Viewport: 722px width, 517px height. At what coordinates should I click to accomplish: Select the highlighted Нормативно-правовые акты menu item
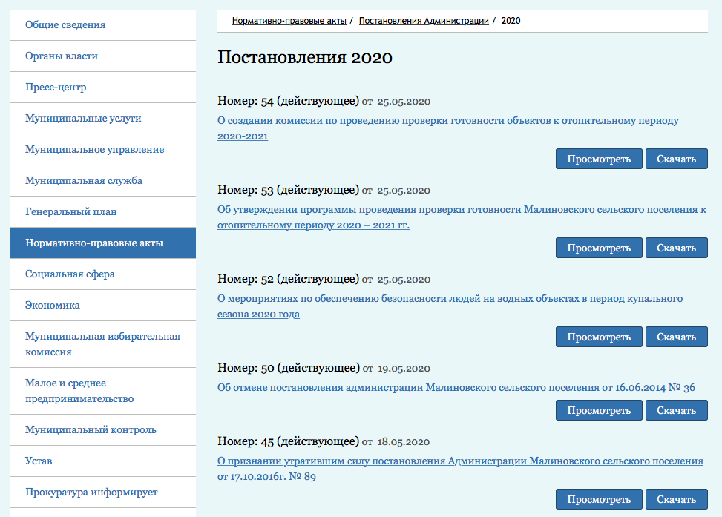coord(103,243)
